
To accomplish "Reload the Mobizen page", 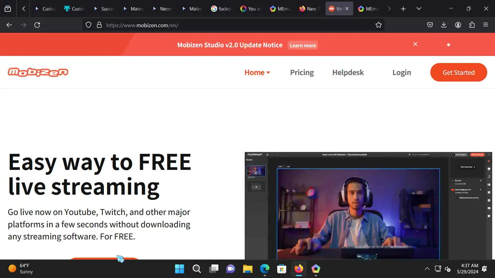I will tap(37, 25).
